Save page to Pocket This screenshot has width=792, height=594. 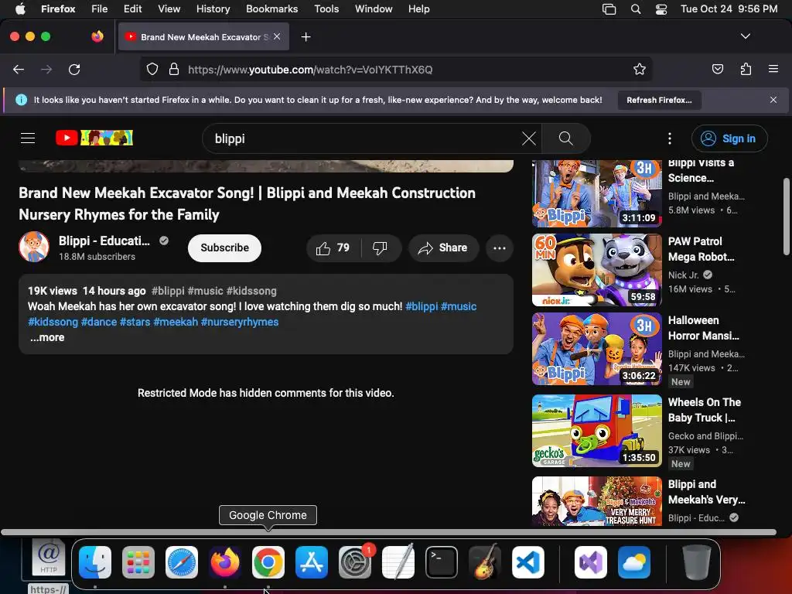point(717,70)
